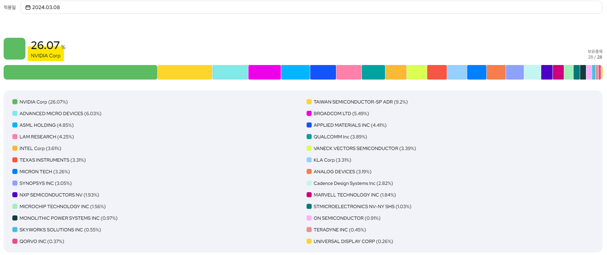This screenshot has height=255, width=607.
Task: Click the magenta Broadcom segment in the bar
Action: tap(264, 72)
